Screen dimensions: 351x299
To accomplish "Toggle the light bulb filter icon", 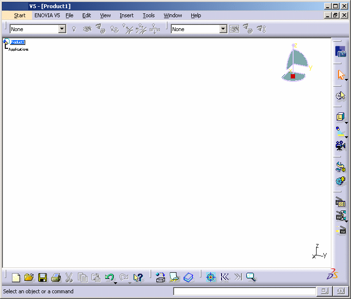I will [74, 29].
